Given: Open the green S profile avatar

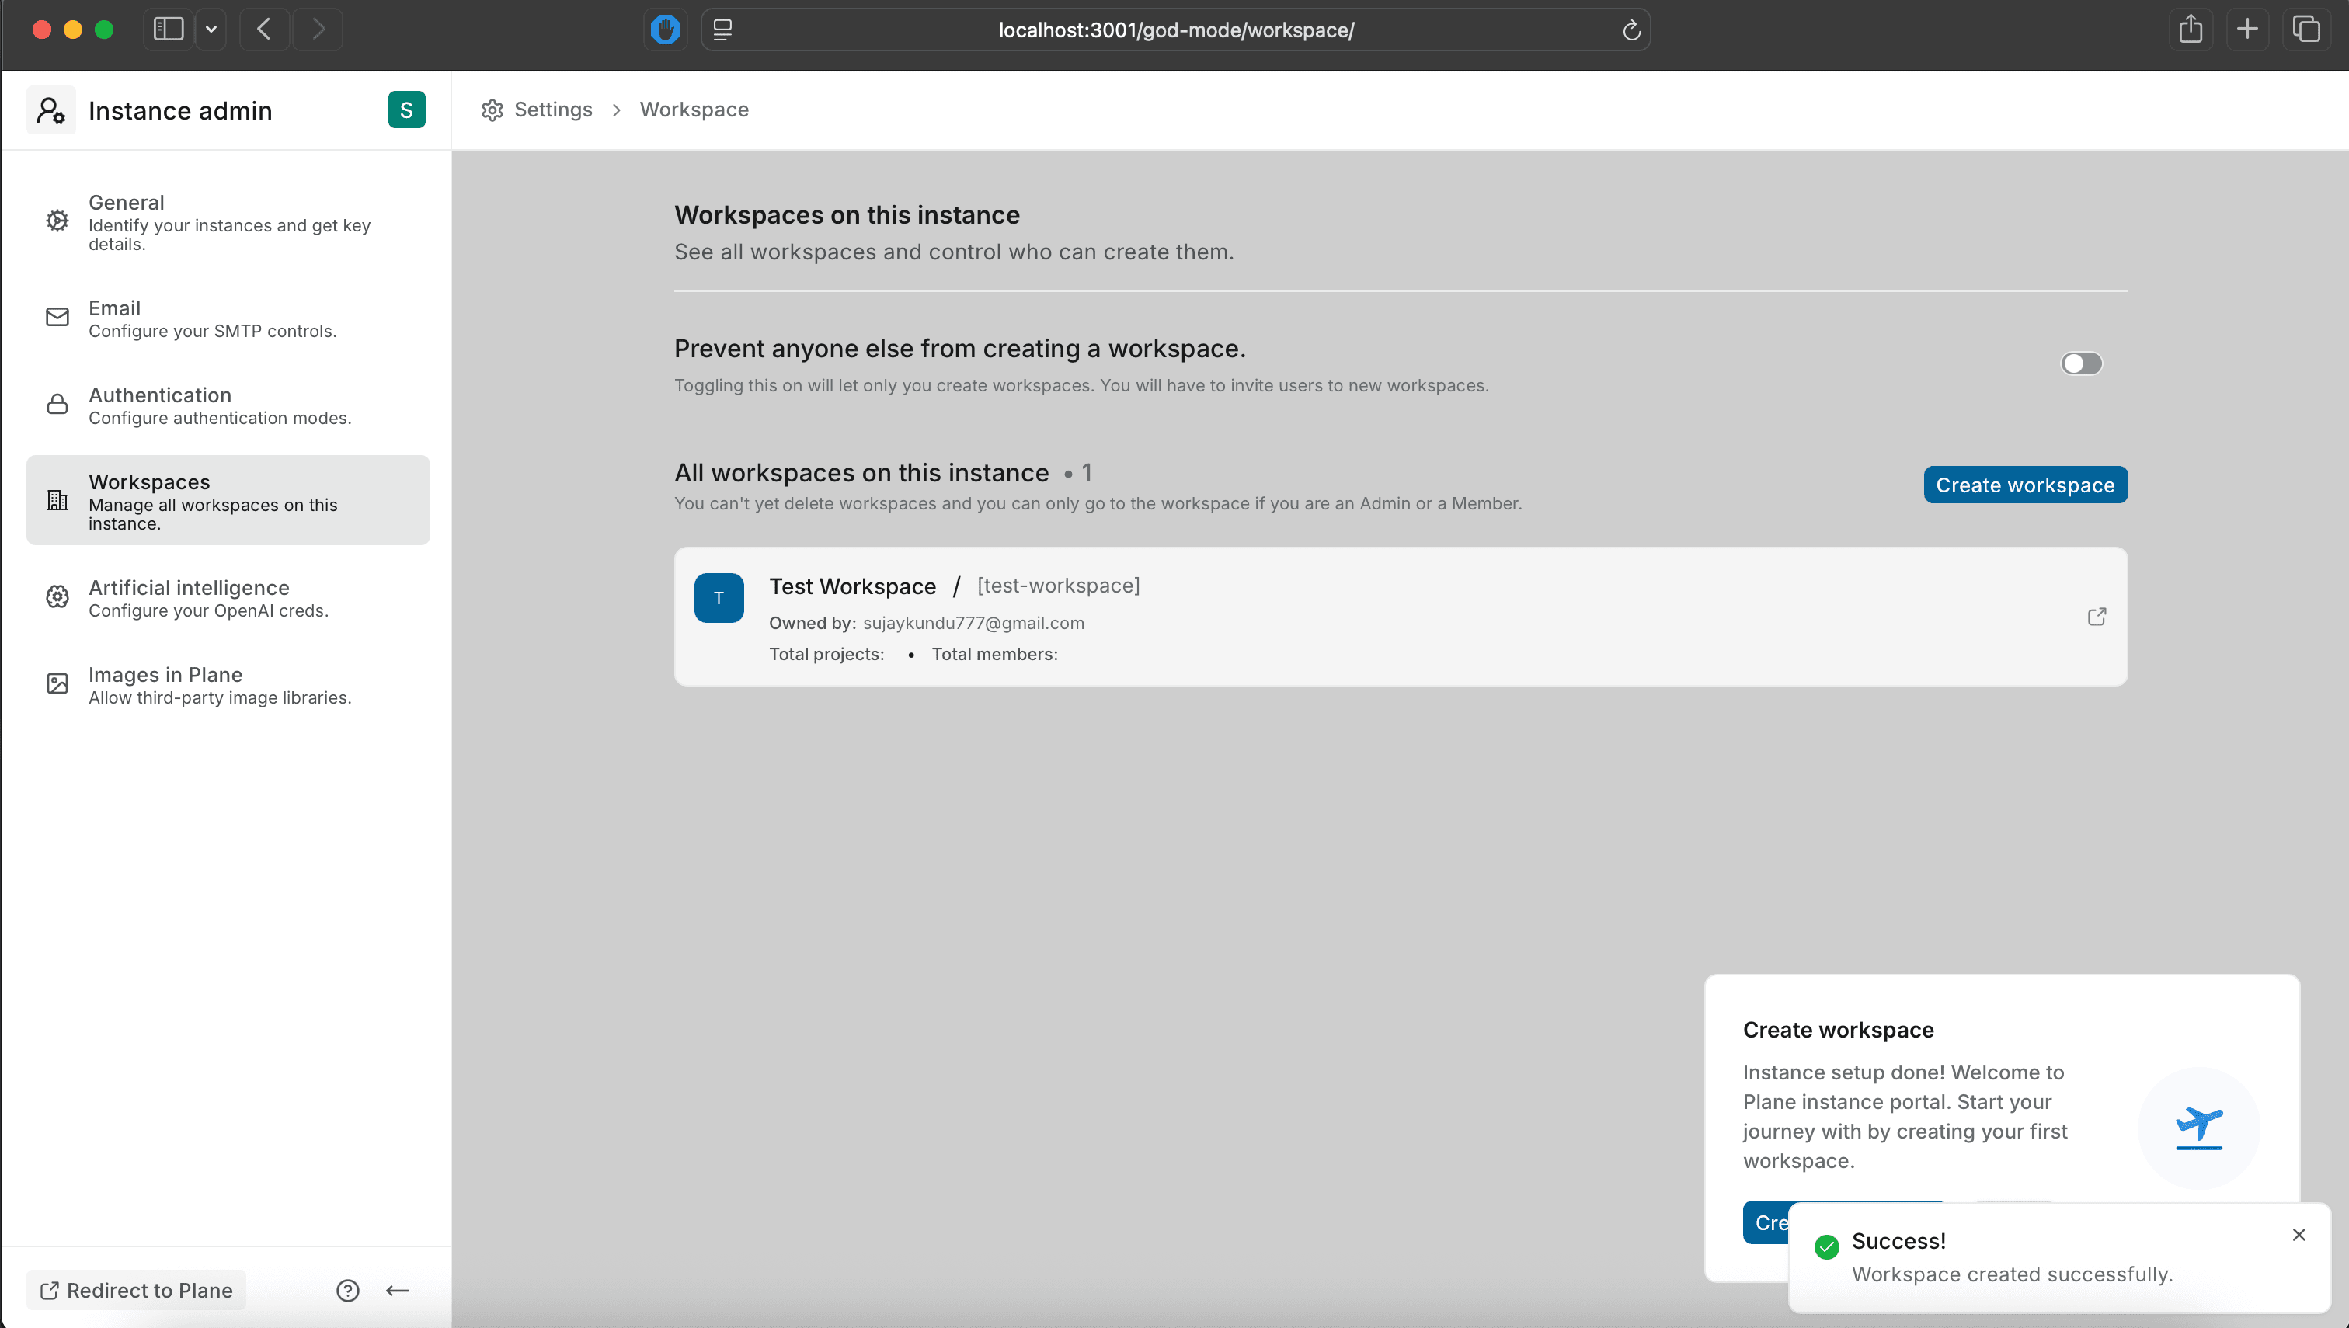Looking at the screenshot, I should (407, 110).
